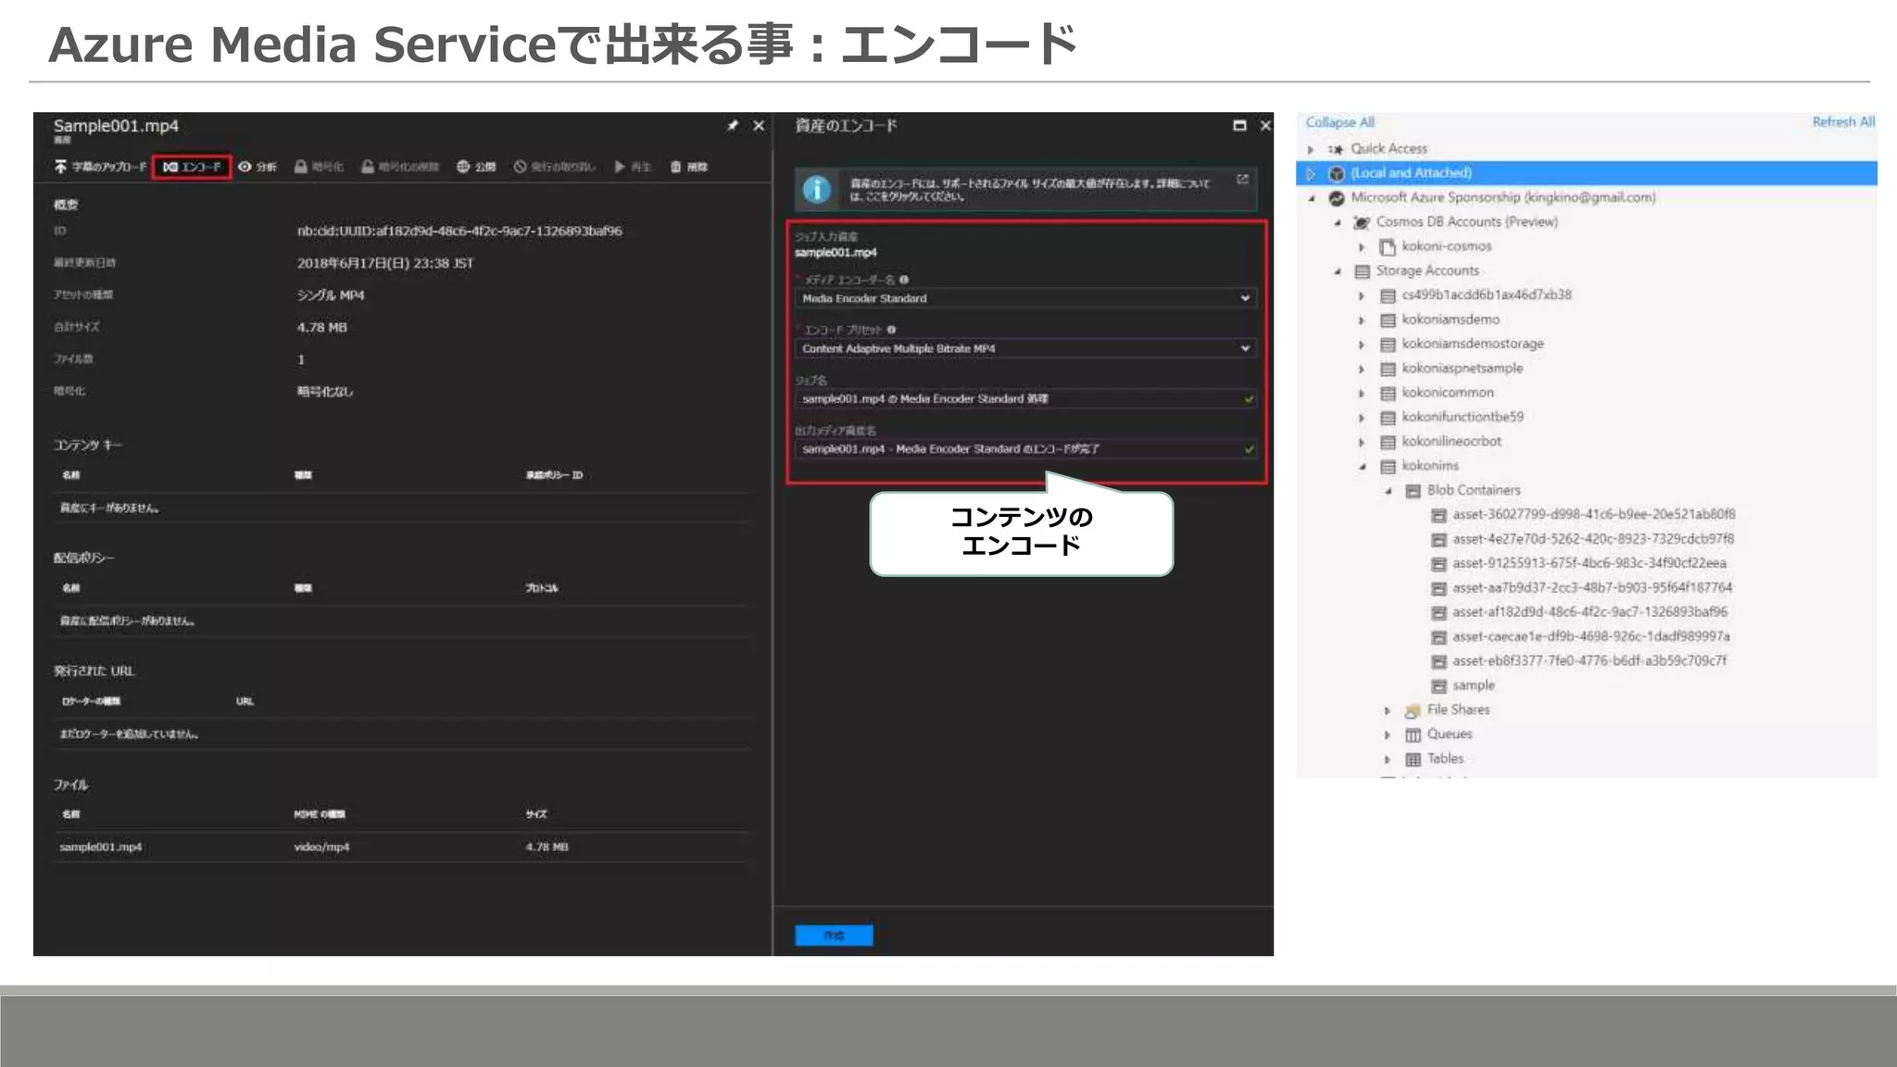Select container asset-aa7b9d37-2cc3-48b7-b903-95f64f187764
1897x1067 pixels.
(1592, 587)
